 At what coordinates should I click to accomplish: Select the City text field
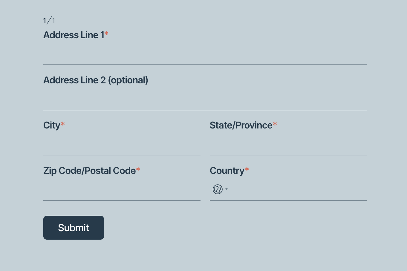[x=122, y=145]
